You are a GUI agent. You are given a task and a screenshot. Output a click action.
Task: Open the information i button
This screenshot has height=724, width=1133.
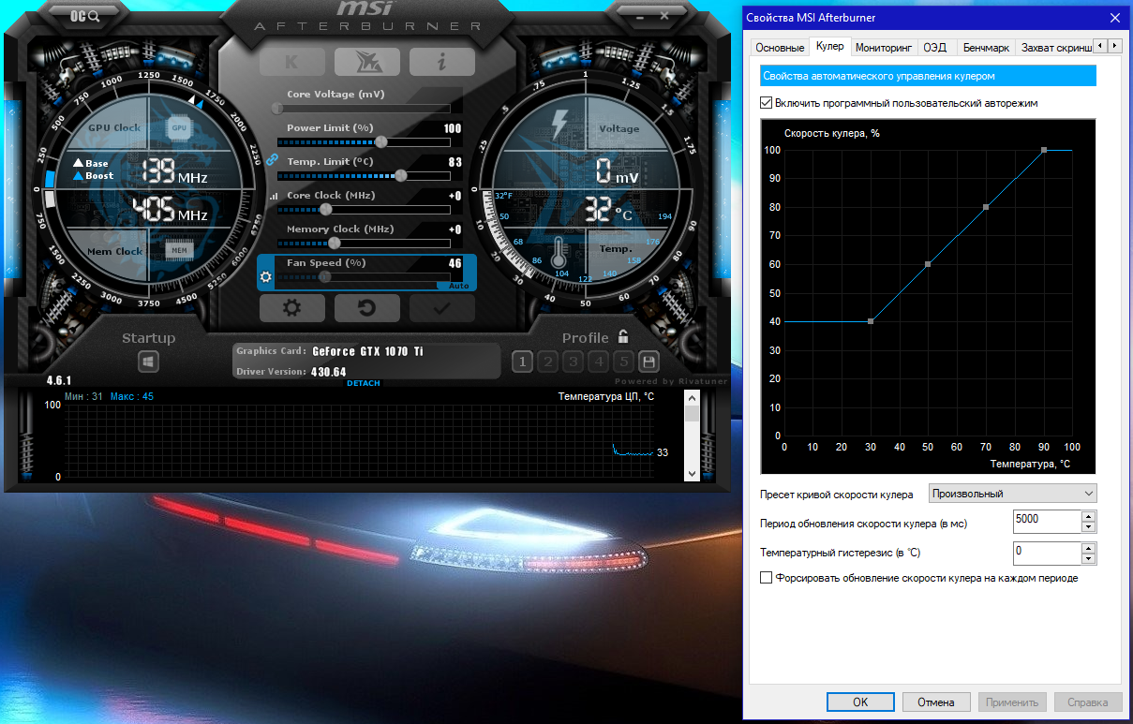pyautogui.click(x=441, y=62)
